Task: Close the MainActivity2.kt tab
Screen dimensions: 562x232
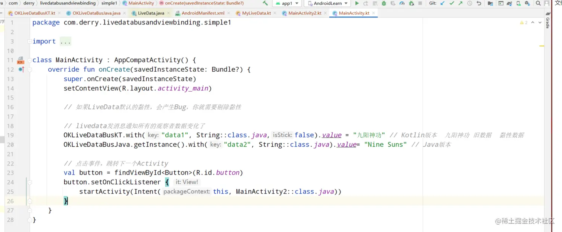Action: 325,13
